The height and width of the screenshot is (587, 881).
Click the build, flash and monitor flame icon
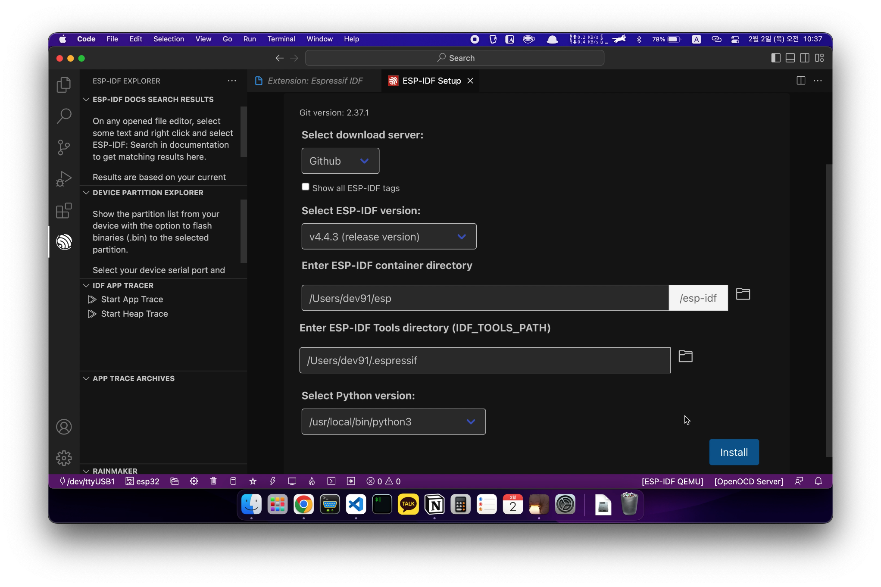pos(312,481)
